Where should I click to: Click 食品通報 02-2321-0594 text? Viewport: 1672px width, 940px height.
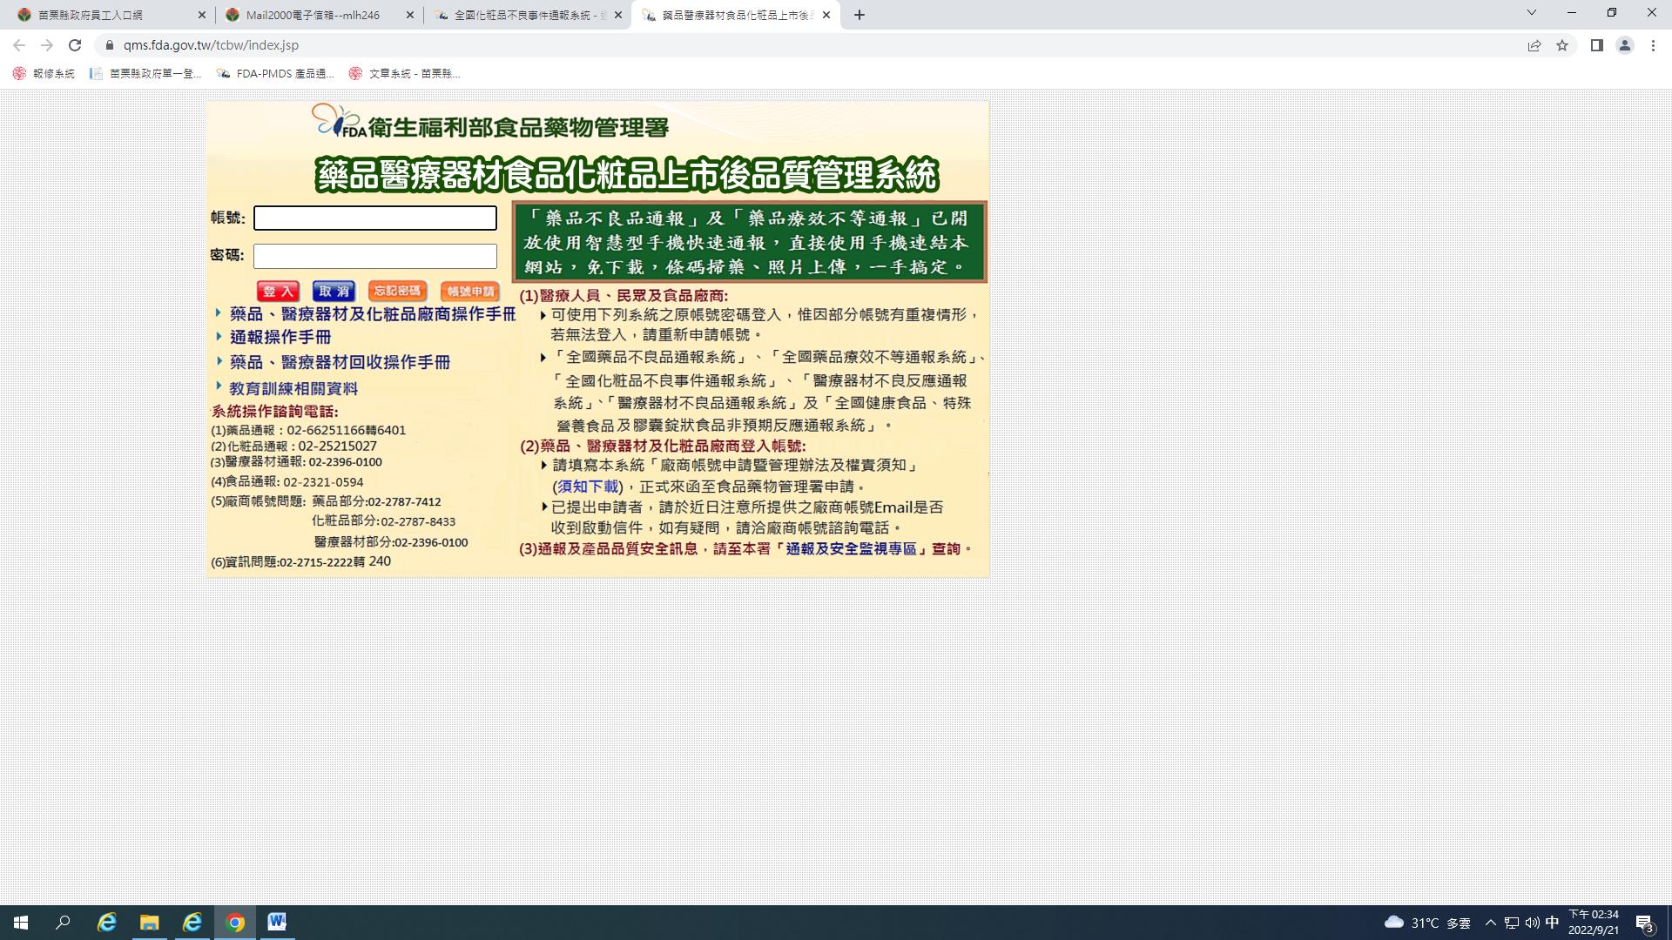(287, 482)
